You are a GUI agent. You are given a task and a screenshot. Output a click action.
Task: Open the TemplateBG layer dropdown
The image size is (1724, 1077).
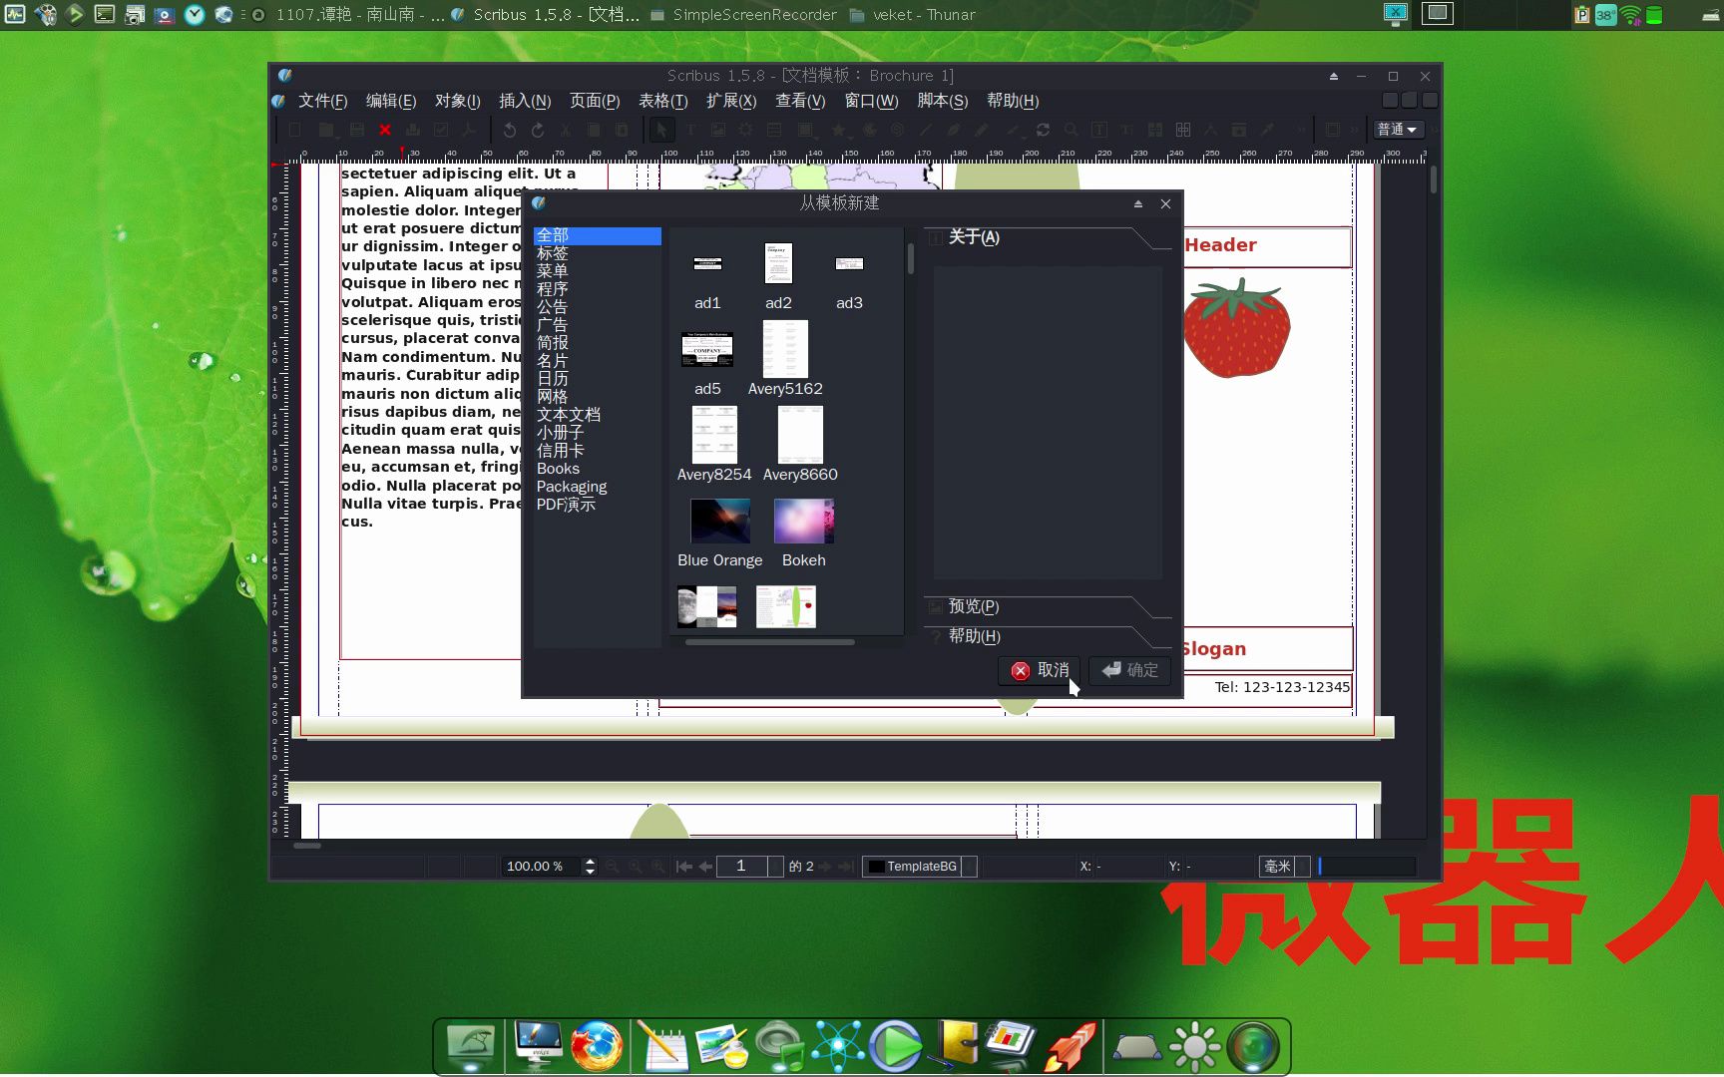coord(921,867)
